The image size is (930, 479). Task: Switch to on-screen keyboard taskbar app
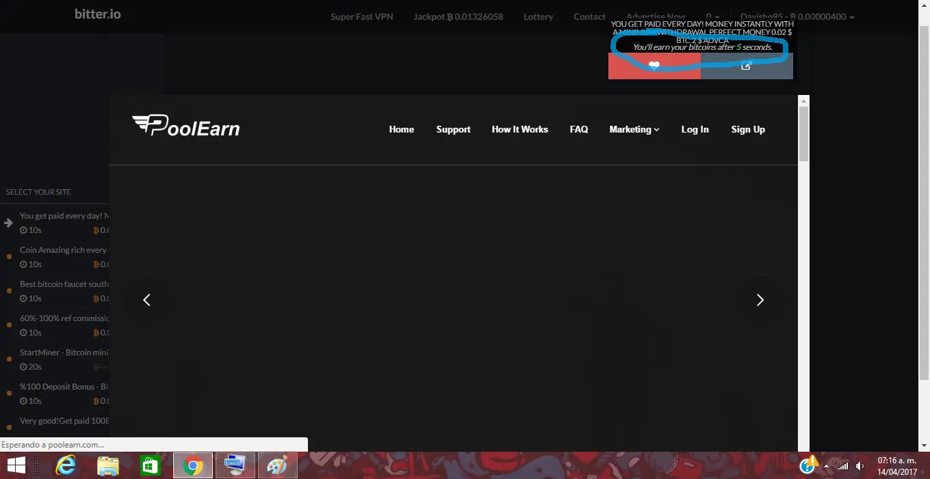tap(235, 465)
